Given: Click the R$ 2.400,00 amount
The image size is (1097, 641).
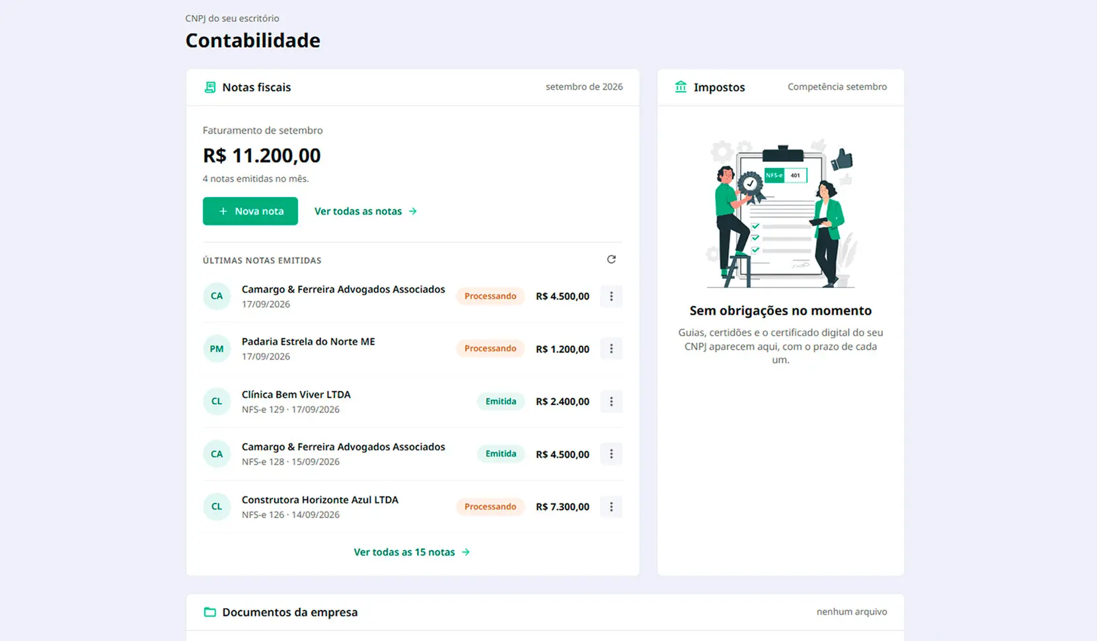Looking at the screenshot, I should click(x=562, y=402).
